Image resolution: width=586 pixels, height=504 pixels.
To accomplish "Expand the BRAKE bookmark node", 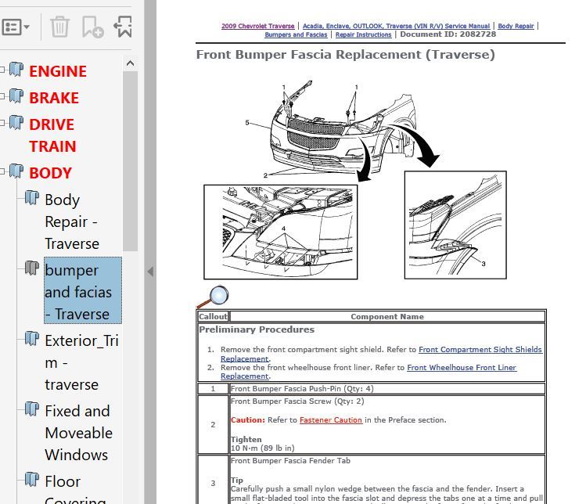I will tap(2, 96).
